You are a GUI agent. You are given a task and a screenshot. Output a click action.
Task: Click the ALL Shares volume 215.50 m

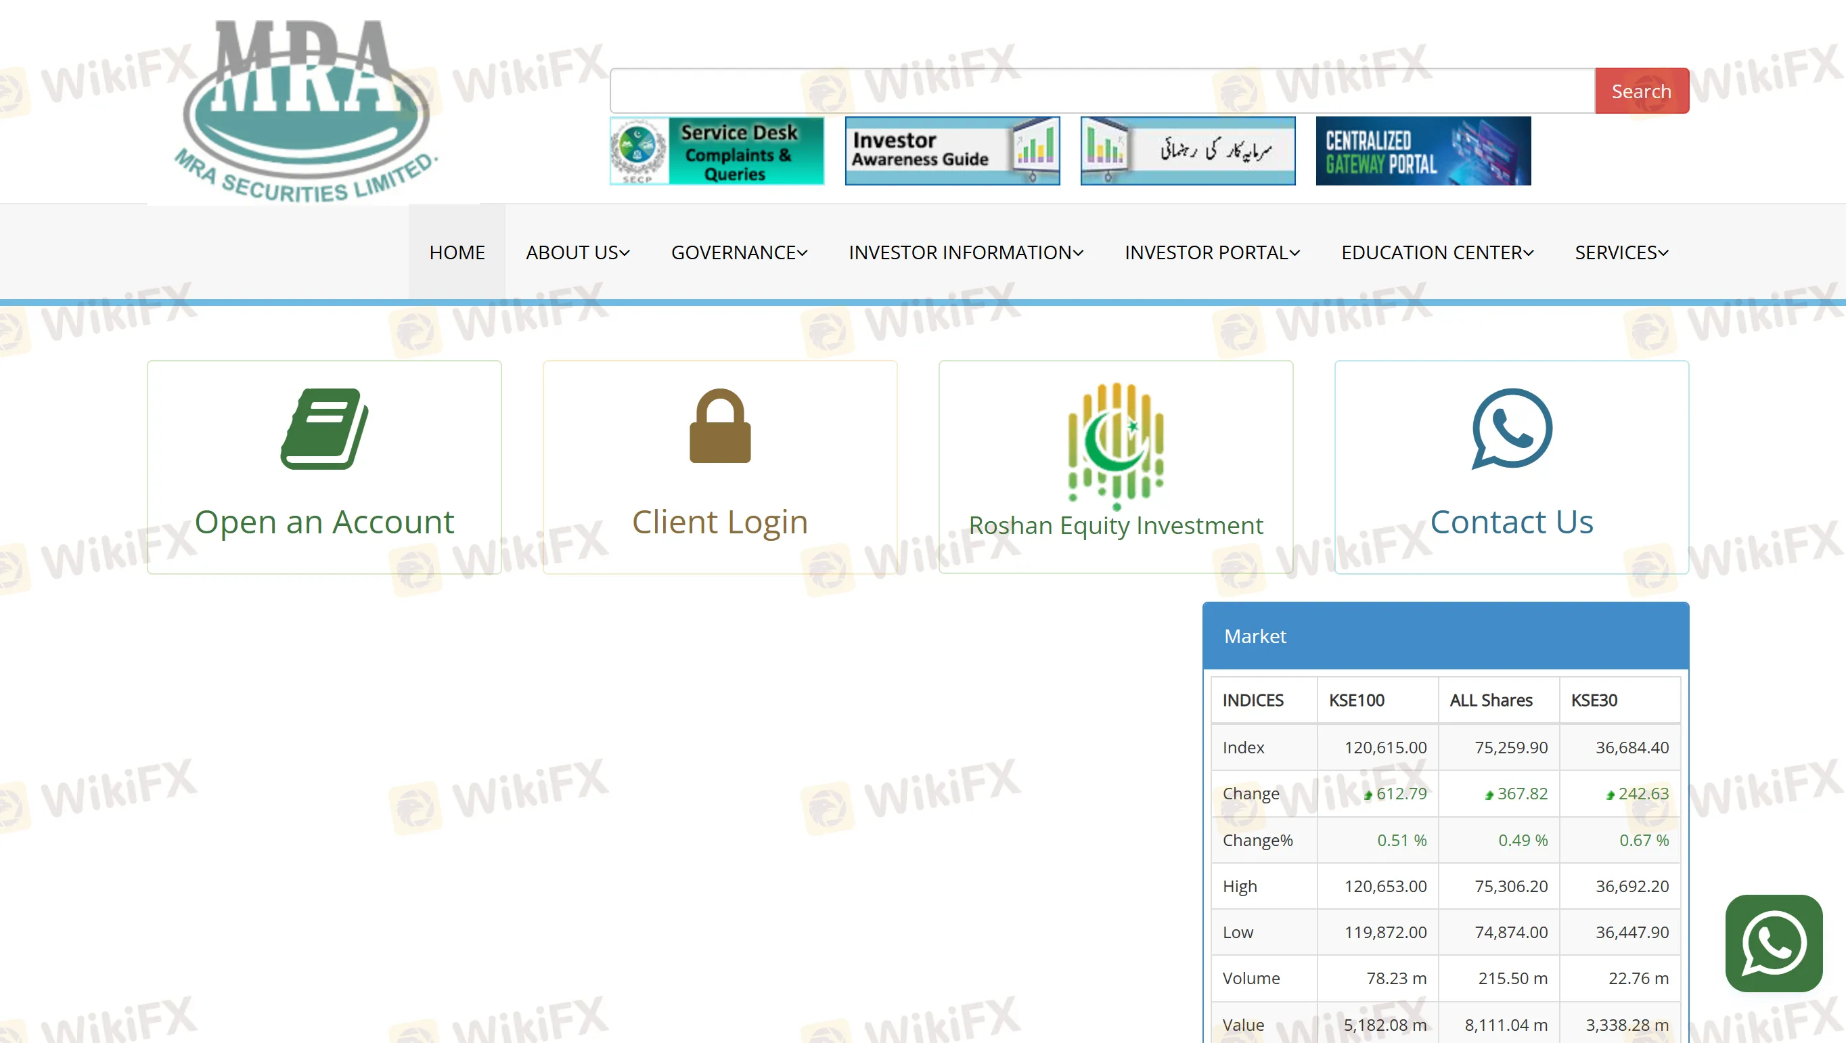pyautogui.click(x=1513, y=979)
